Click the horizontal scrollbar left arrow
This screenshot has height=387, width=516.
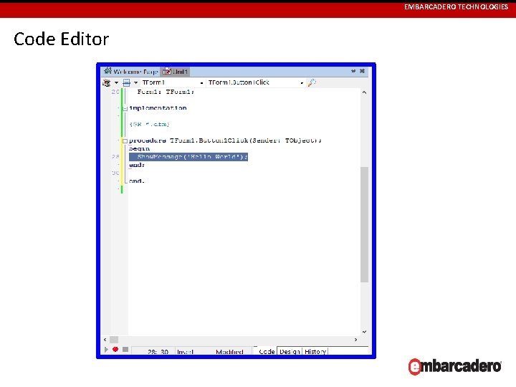coord(105,340)
